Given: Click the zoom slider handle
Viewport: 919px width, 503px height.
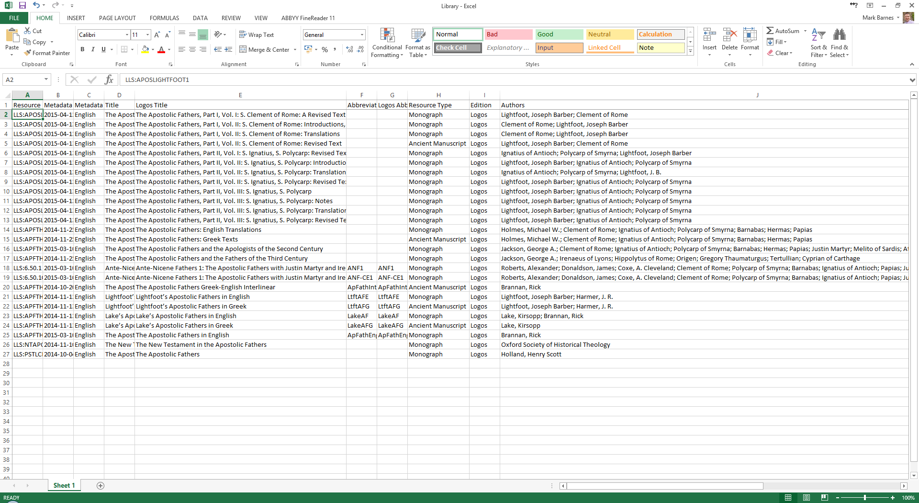Looking at the screenshot, I should [x=865, y=498].
